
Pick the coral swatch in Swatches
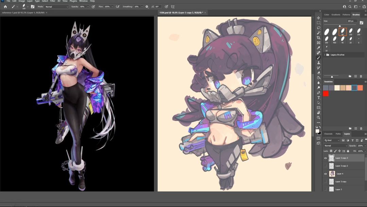[x=360, y=88]
